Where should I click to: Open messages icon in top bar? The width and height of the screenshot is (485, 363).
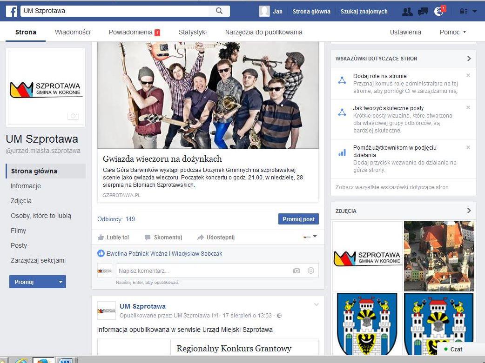click(423, 12)
